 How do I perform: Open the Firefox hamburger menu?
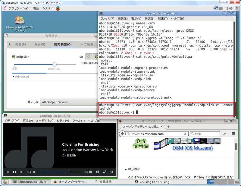(233, 134)
